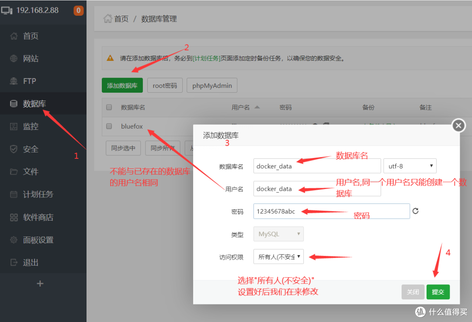Click the 首页 breadcrumb link
Image resolution: width=472 pixels, height=322 pixels.
(121, 19)
